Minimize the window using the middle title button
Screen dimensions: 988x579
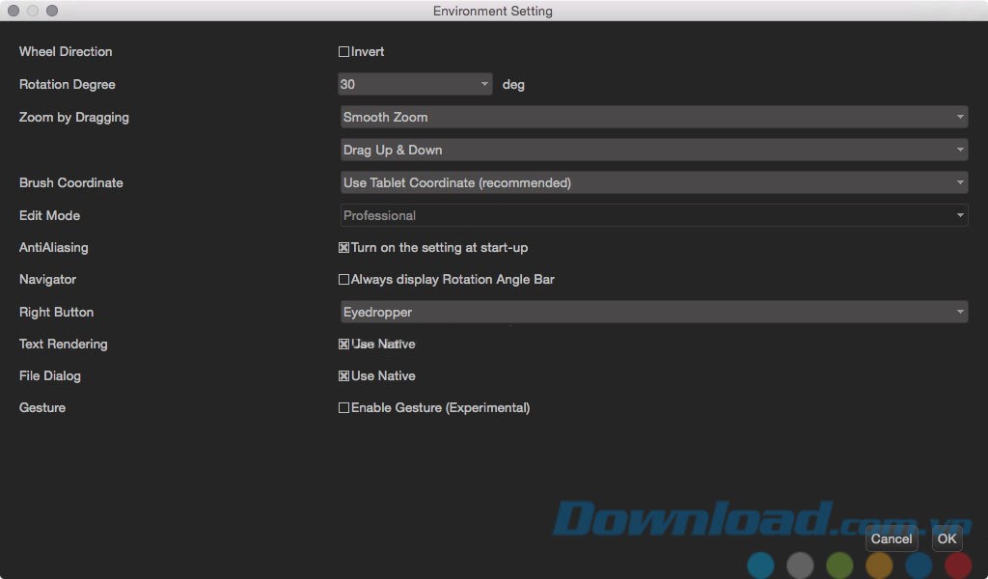click(x=33, y=11)
